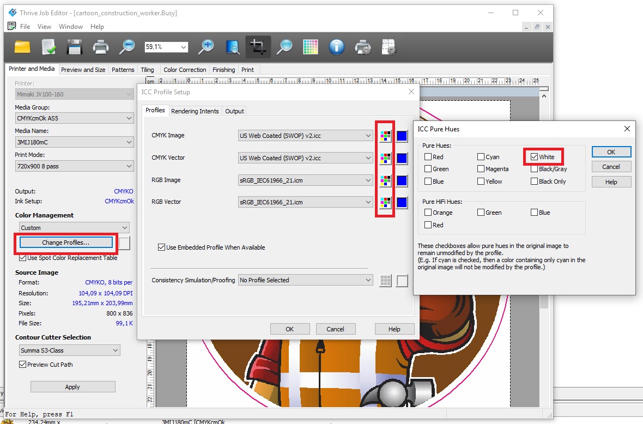The width and height of the screenshot is (643, 424).
Task: Click OK in ICC Profile Setup dialog
Action: (289, 329)
